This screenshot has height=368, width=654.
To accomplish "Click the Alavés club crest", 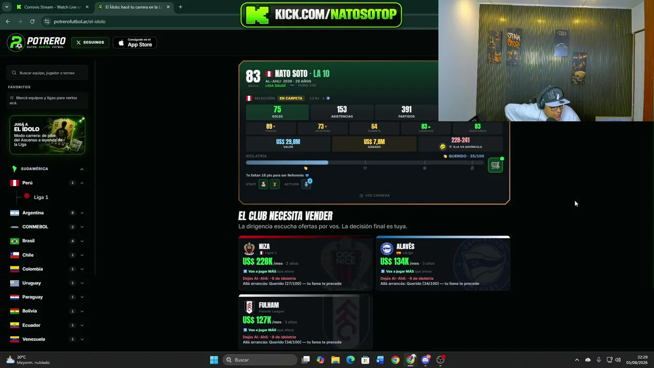I will click(x=387, y=248).
